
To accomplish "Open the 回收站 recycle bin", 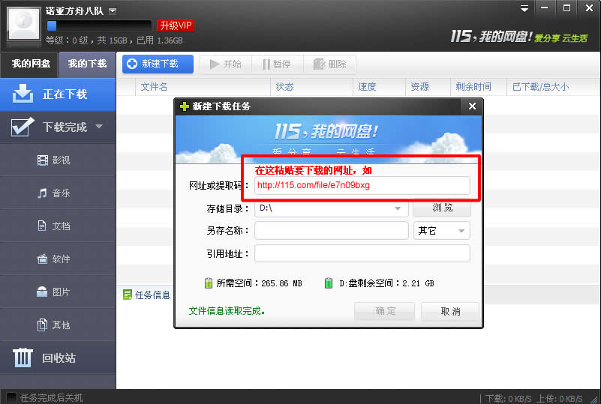I will point(58,358).
